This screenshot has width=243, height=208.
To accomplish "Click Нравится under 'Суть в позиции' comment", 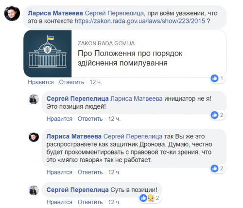I will tap(59, 202).
